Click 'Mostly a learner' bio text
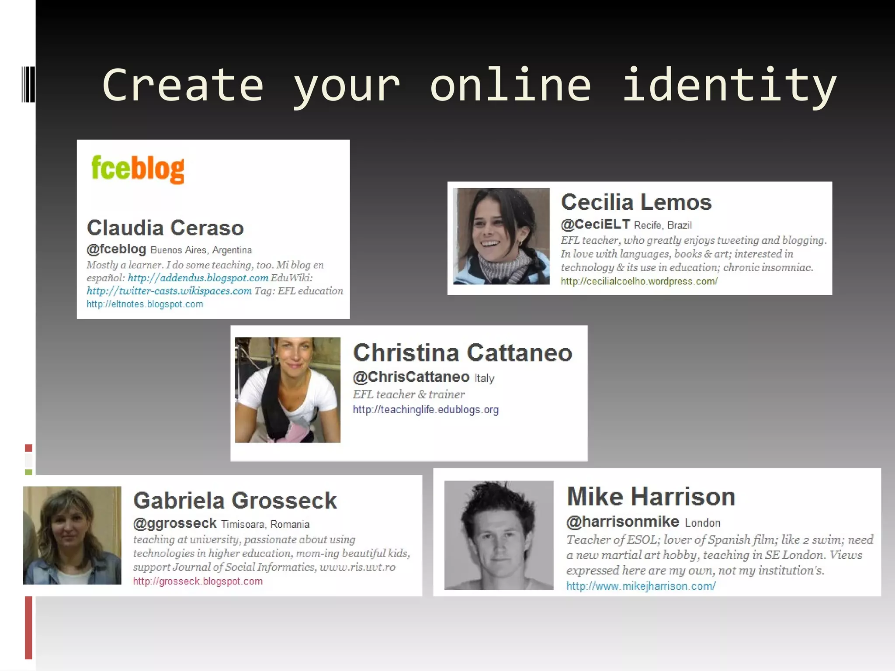The width and height of the screenshot is (895, 671). tap(125, 265)
